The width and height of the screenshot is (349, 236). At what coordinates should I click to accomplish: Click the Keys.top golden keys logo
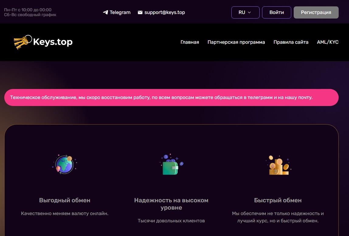pyautogui.click(x=23, y=42)
